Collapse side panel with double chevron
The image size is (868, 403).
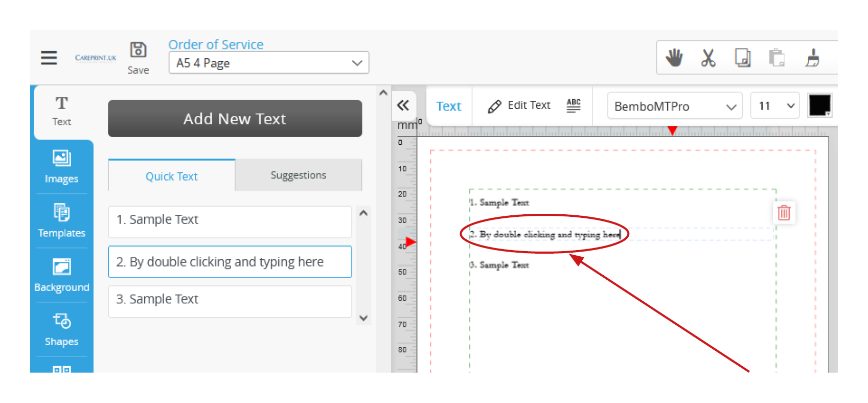point(403,105)
